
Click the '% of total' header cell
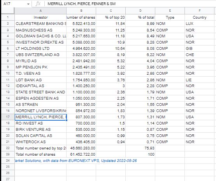coord(140,18)
